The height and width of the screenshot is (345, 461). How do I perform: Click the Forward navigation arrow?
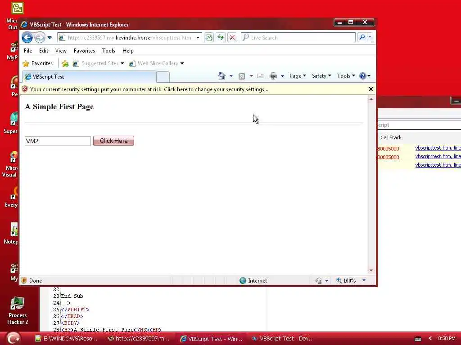(40, 38)
